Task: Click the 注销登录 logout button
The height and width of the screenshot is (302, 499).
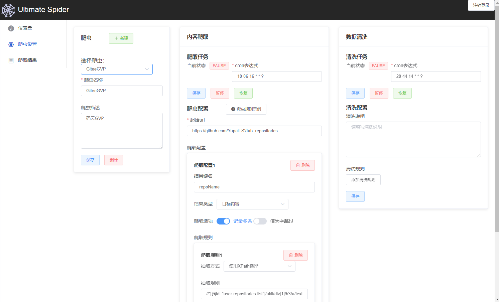Action: click(x=481, y=5)
